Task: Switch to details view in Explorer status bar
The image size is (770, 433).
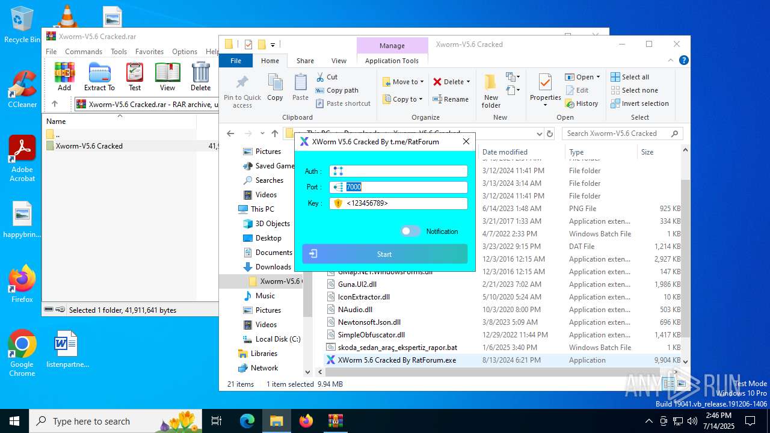Action: click(x=668, y=384)
